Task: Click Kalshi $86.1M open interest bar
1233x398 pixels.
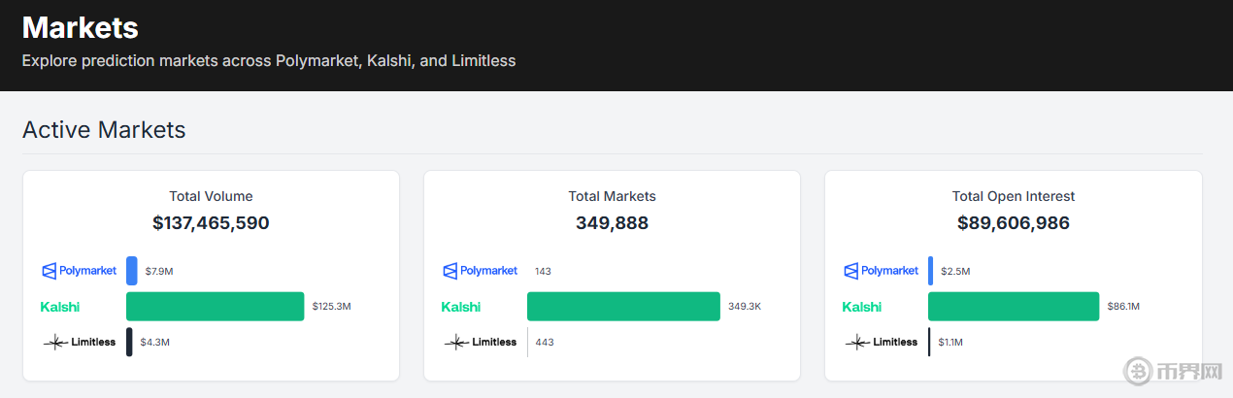Action: [1014, 307]
